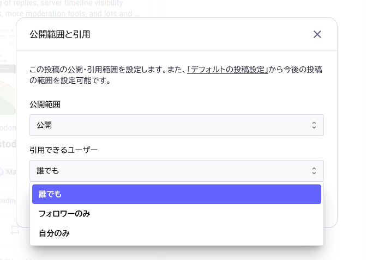Select the highlighted 誰でも option
The height and width of the screenshot is (260, 367).
coord(176,194)
